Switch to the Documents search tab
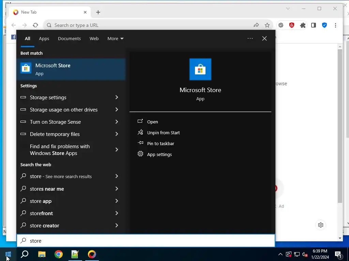This screenshot has height=261, width=349. coord(69,38)
